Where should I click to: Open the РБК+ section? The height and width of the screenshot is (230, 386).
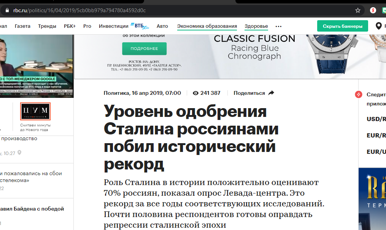70,26
